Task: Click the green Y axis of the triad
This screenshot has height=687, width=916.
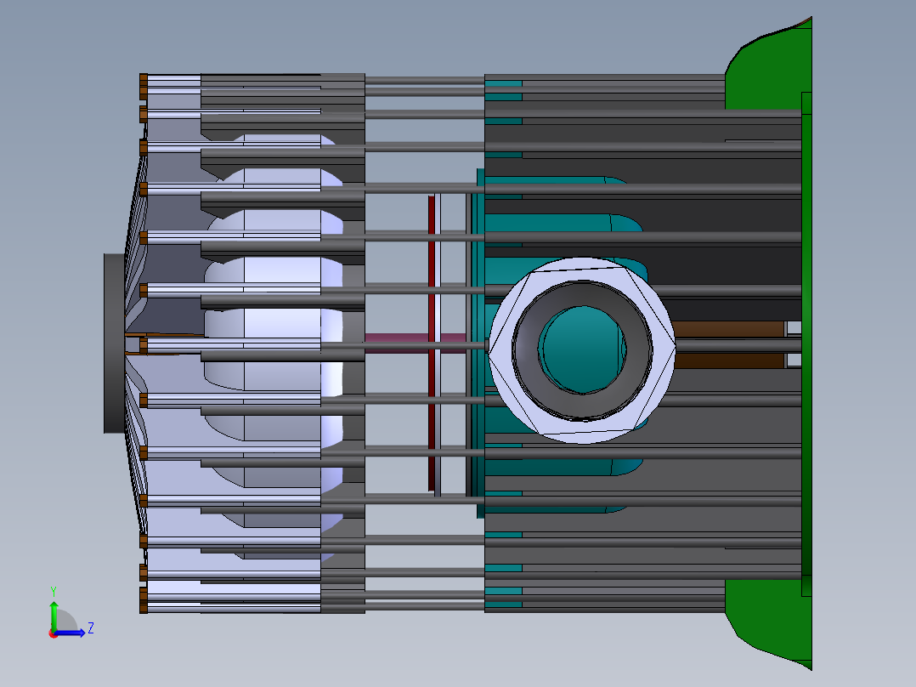Action: [54, 615]
